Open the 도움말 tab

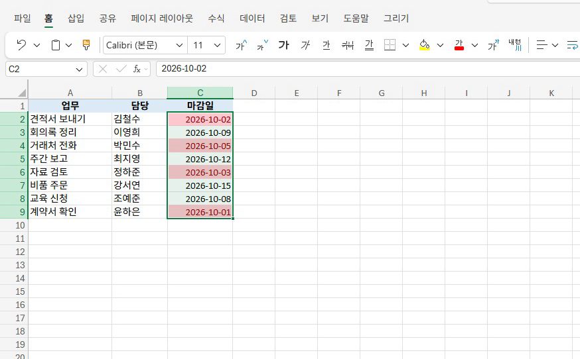click(x=356, y=18)
